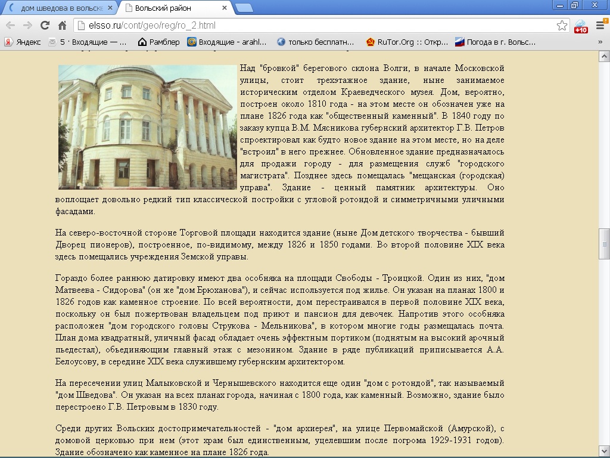This screenshot has width=610, height=458.
Task: Go to the browser home page
Action: 62,26
